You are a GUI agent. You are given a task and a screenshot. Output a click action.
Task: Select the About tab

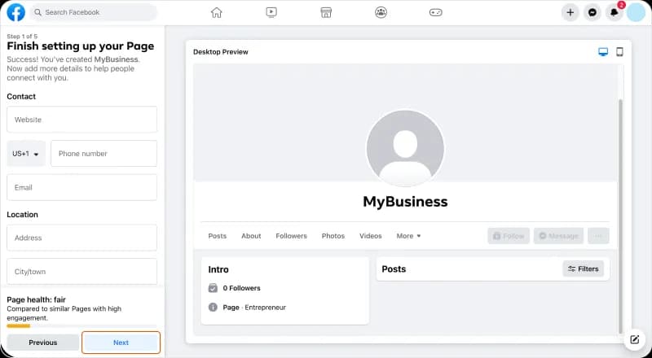click(x=251, y=236)
